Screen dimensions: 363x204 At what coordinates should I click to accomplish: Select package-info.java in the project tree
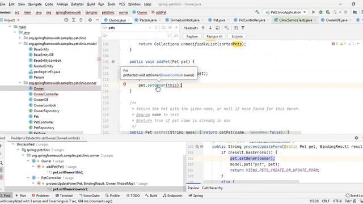click(x=47, y=72)
